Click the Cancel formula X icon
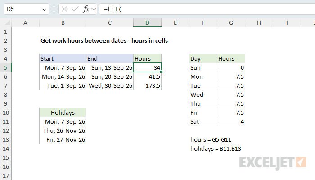315x180 pixels. 64,9
